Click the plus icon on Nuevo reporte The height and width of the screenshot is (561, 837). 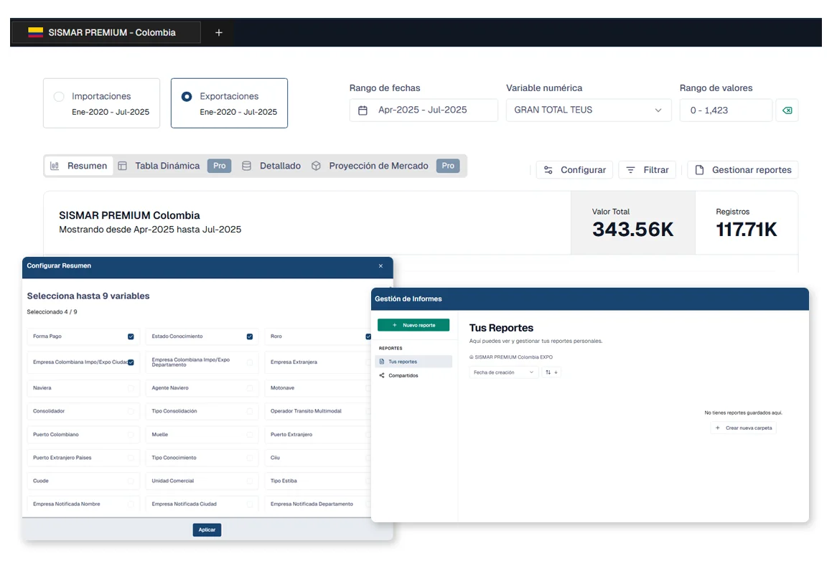pos(395,325)
